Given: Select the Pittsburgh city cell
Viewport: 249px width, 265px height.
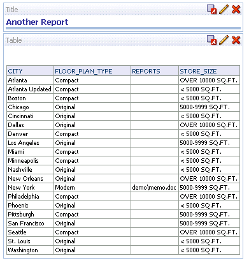Looking at the screenshot, I should [x=30, y=215].
